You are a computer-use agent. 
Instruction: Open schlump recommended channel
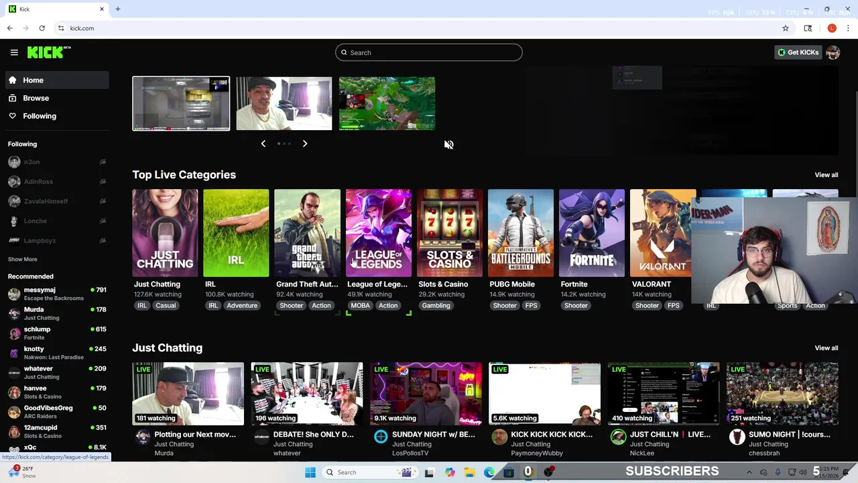tap(57, 333)
